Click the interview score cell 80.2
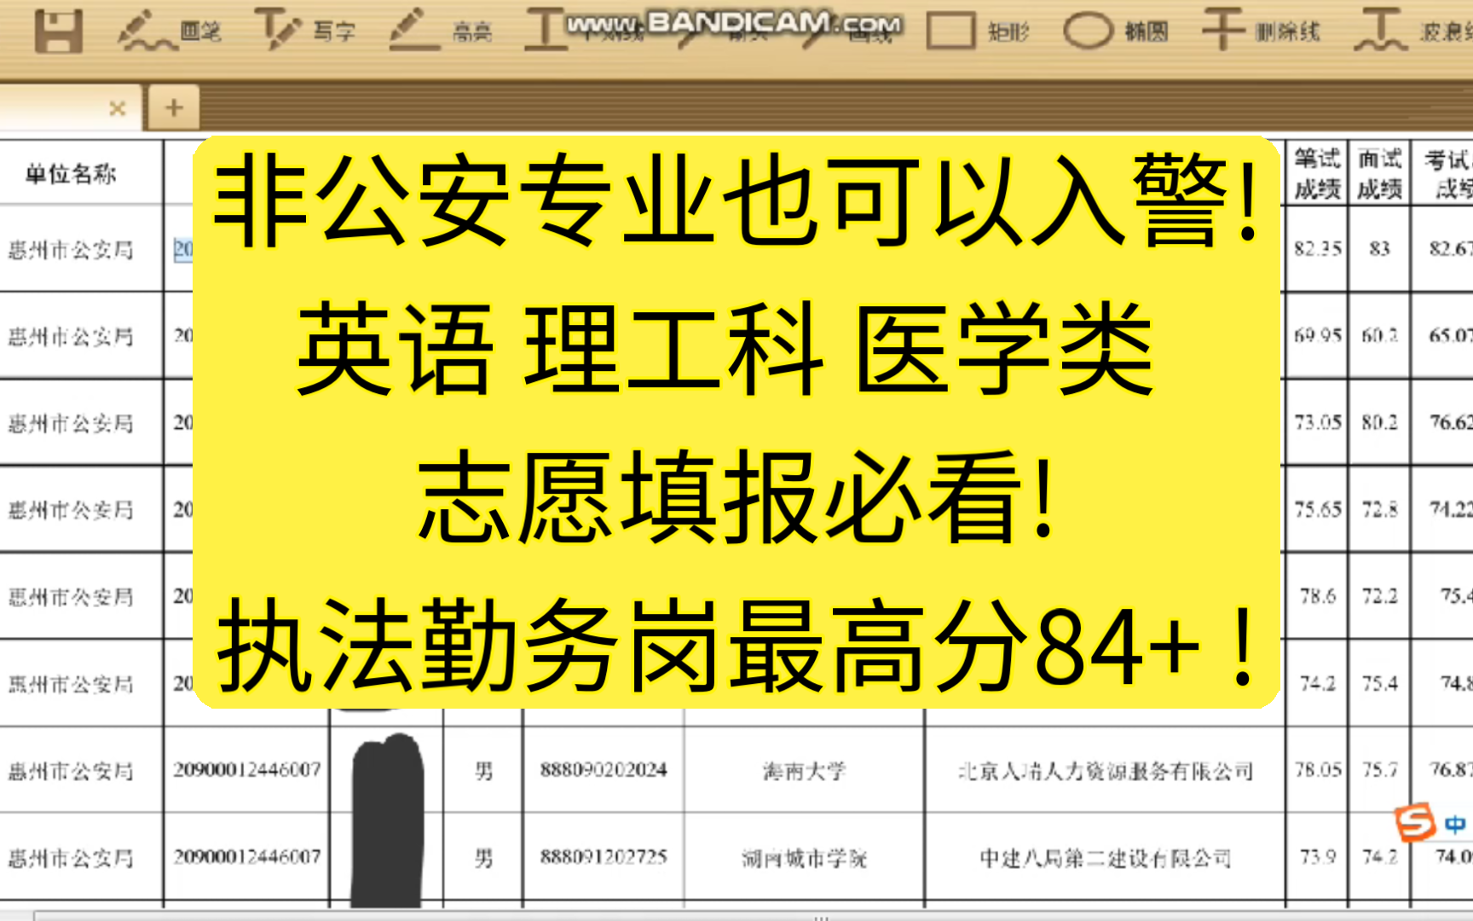This screenshot has height=921, width=1473. (1379, 422)
